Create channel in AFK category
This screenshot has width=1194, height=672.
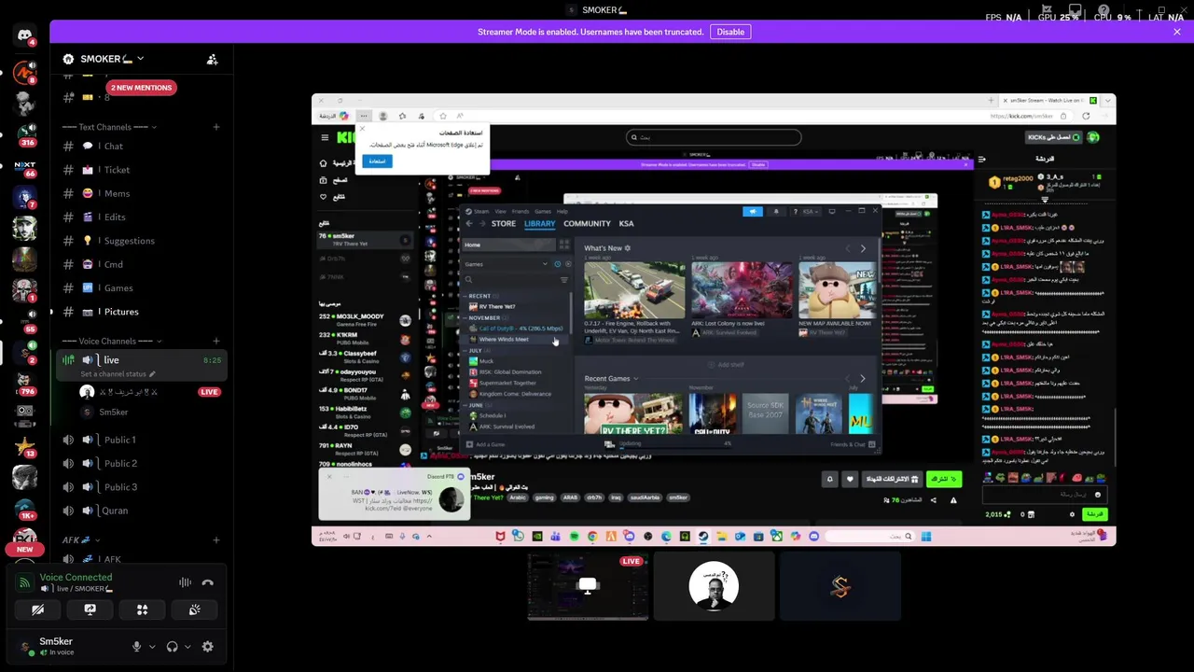pos(216,539)
